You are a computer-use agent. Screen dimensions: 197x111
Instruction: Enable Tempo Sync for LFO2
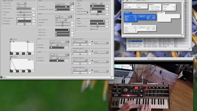point(60,58)
